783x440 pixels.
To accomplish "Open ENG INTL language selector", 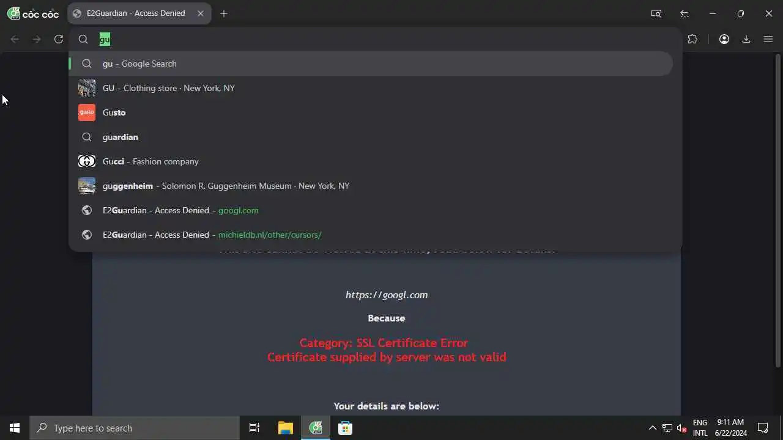I will pyautogui.click(x=700, y=428).
